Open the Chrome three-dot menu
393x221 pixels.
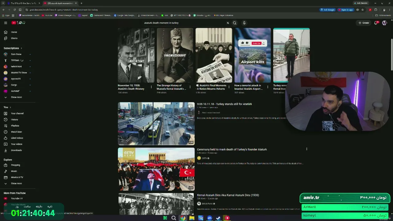389,10
